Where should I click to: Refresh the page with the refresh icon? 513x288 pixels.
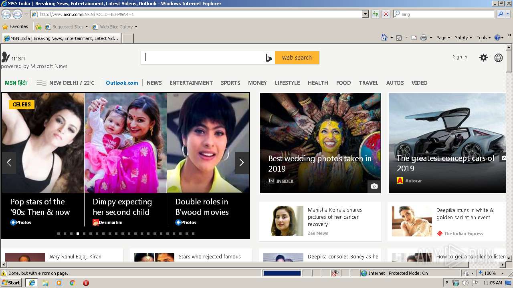pyautogui.click(x=375, y=14)
